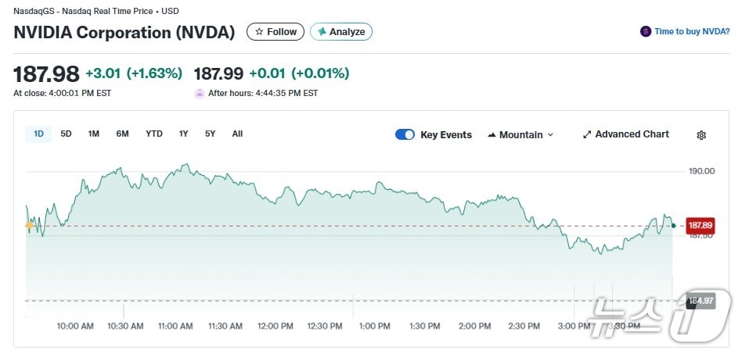Screen dimensions: 742x353
Task: Show the 5Y time range
Action: tap(211, 134)
